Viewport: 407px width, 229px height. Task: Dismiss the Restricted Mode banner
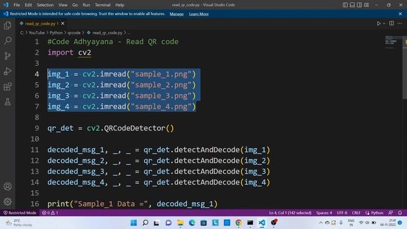tap(400, 14)
